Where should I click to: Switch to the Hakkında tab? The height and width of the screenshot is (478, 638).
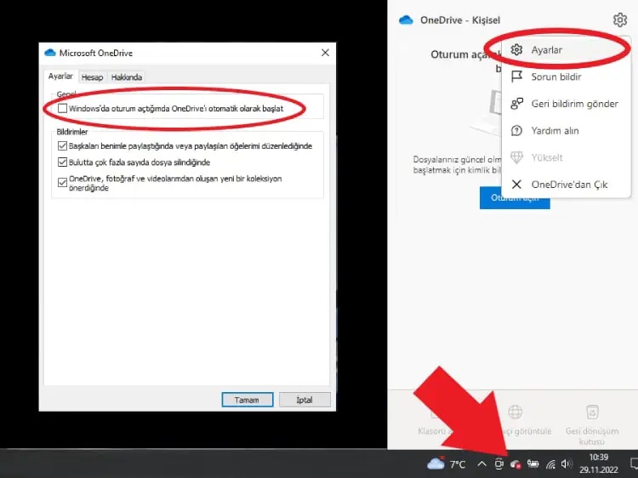[127, 77]
